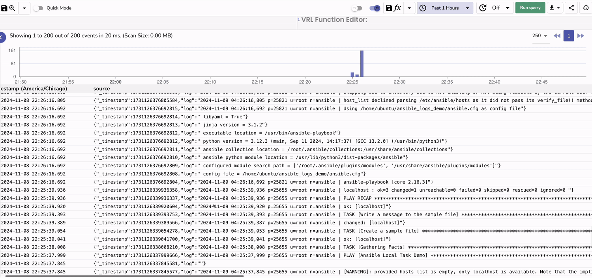Image resolution: width=592 pixels, height=278 pixels.
Task: Change results per page from 250
Action: coord(540,35)
